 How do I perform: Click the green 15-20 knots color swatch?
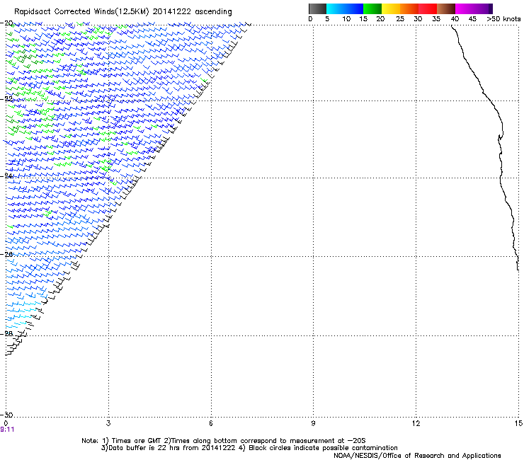tap(372, 8)
